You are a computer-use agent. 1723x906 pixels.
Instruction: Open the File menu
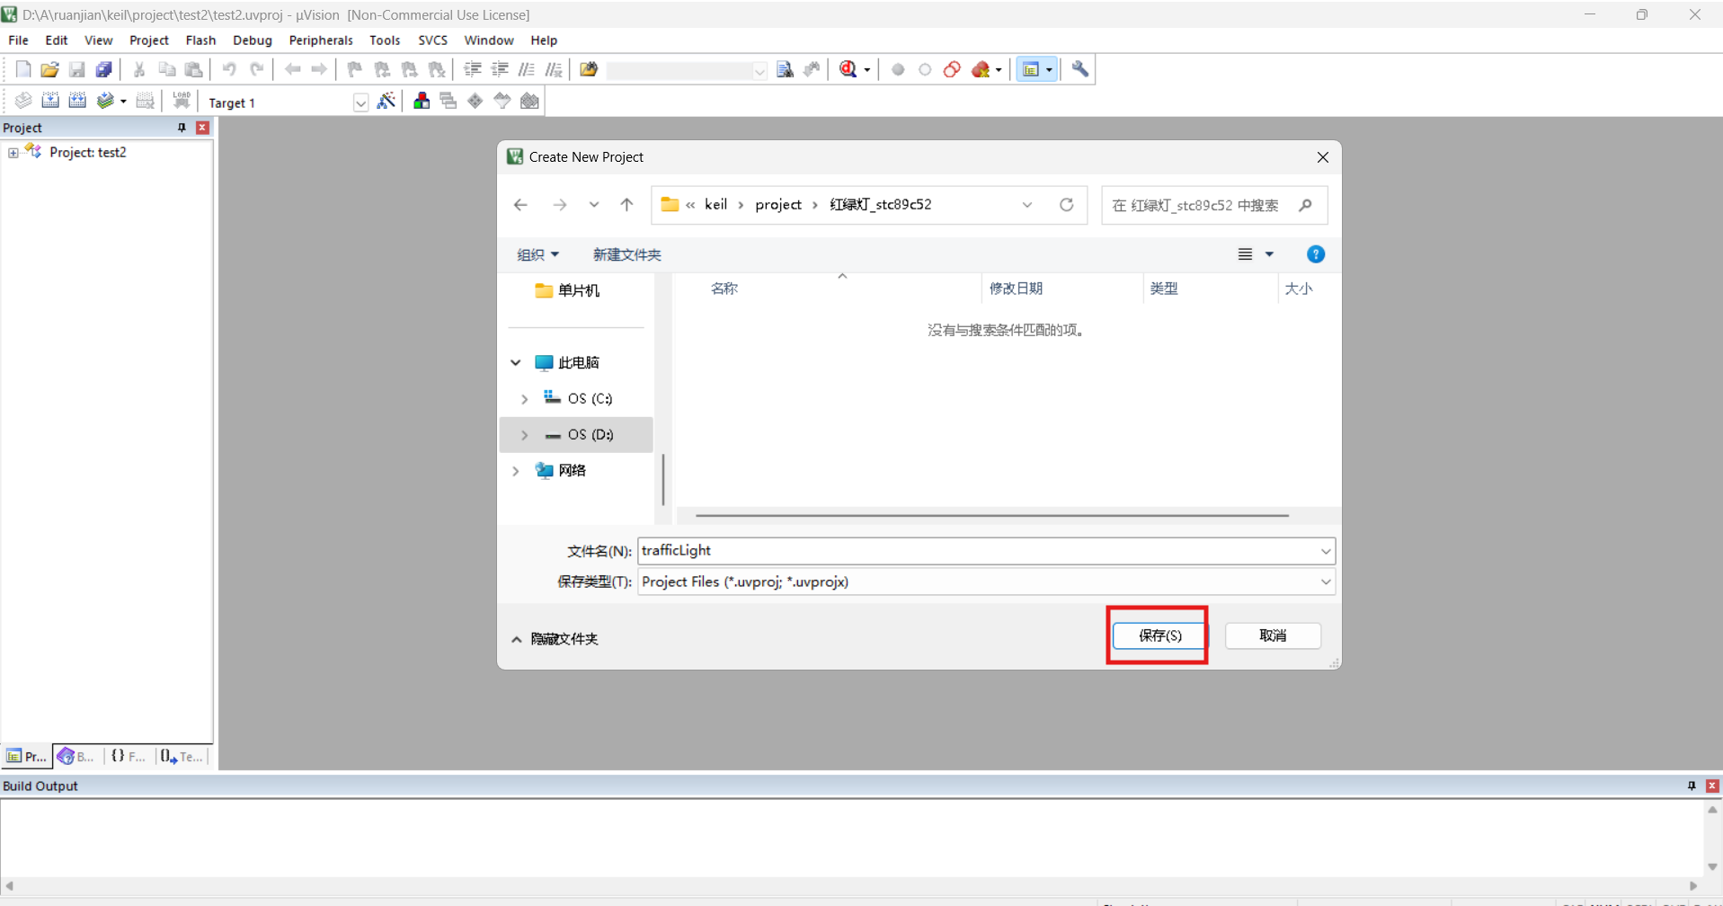(18, 40)
